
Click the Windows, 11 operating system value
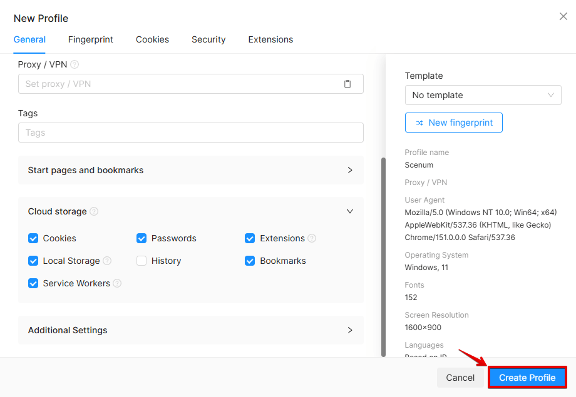click(426, 268)
